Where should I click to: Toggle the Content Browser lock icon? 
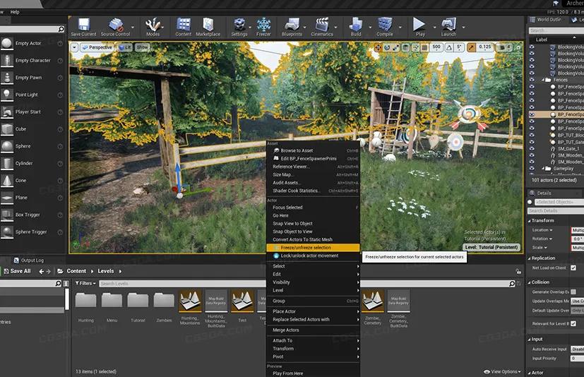click(x=518, y=271)
